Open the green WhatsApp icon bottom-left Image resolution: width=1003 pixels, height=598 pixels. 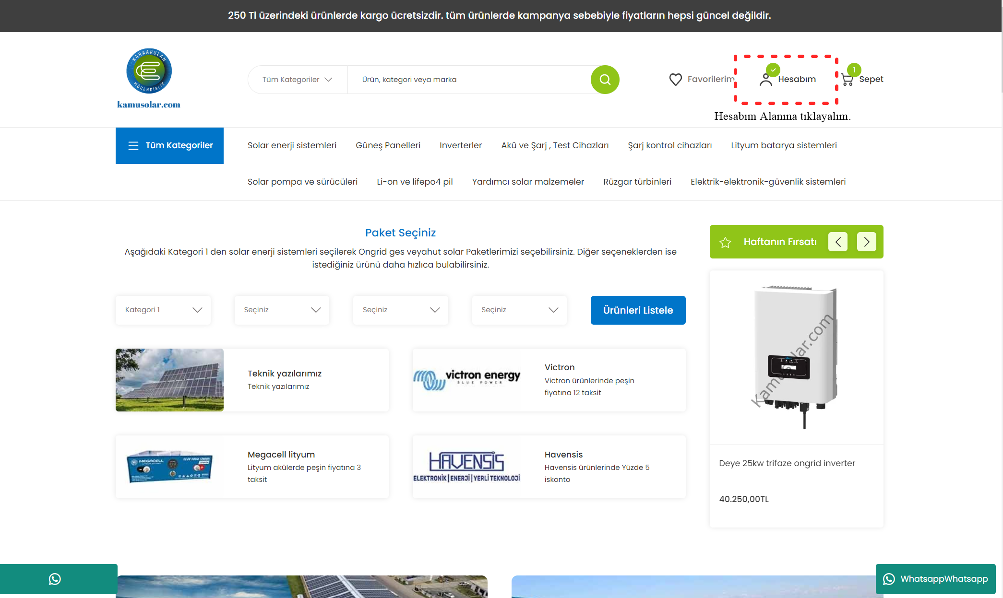coord(55,579)
